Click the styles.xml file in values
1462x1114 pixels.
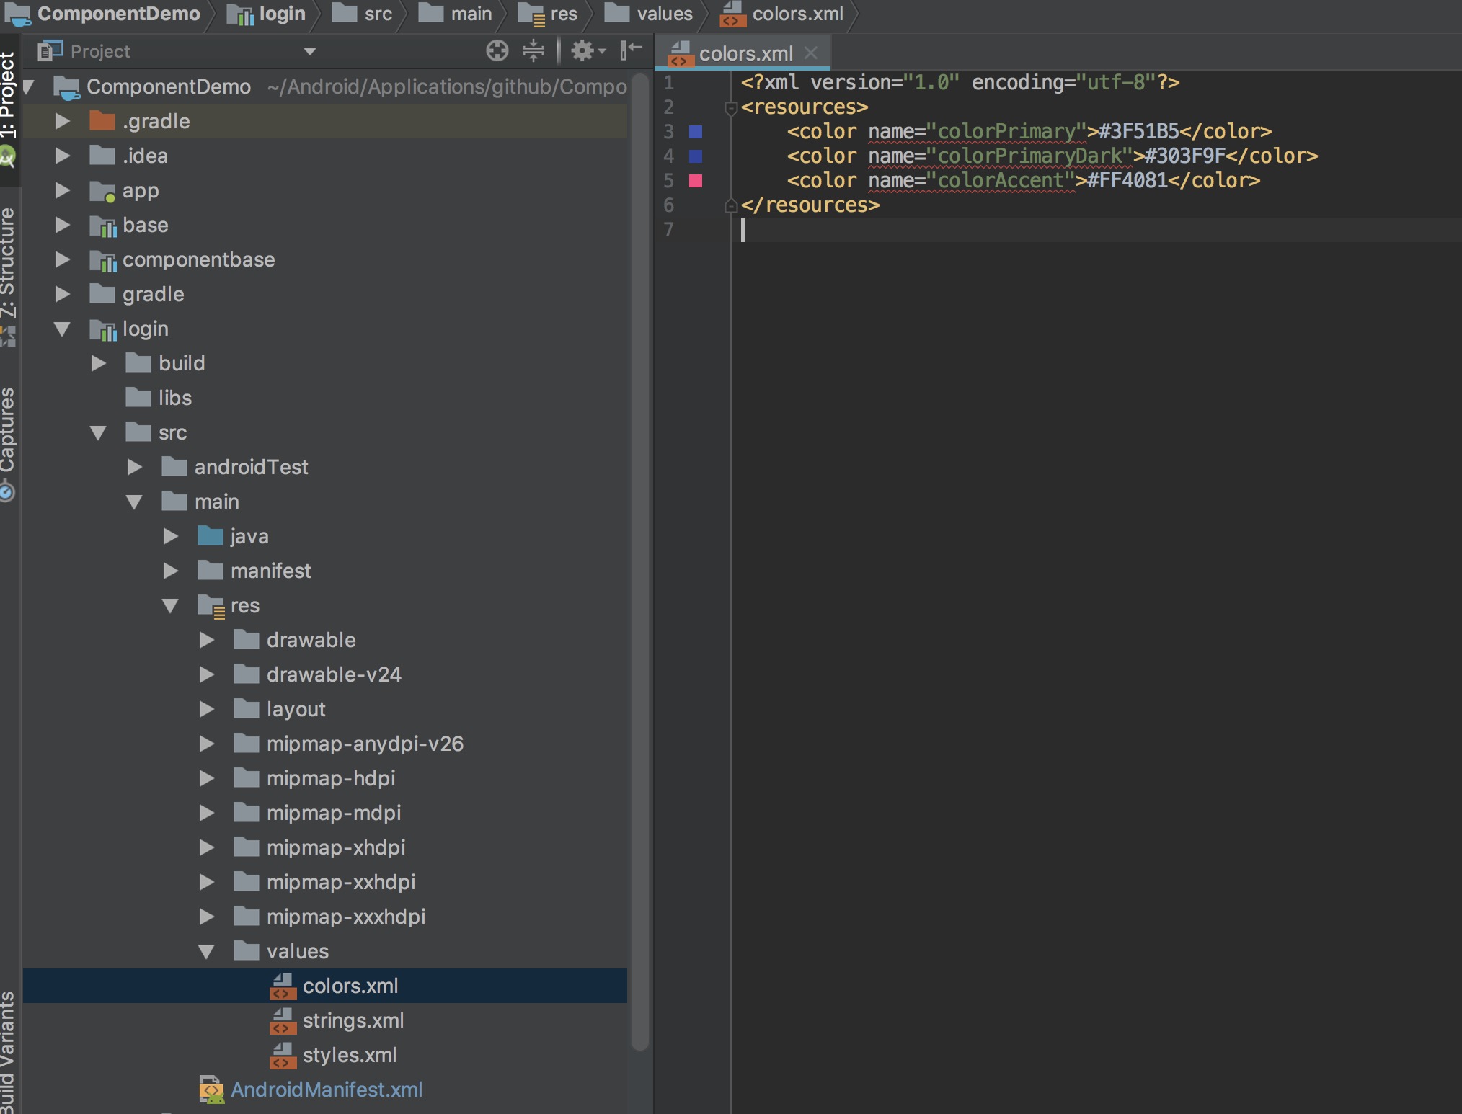[x=349, y=1055]
